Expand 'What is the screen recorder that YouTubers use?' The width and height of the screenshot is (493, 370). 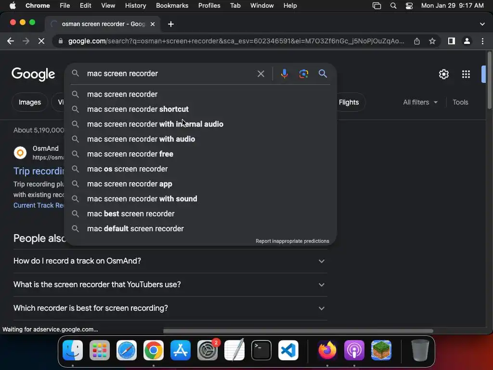tap(170, 284)
